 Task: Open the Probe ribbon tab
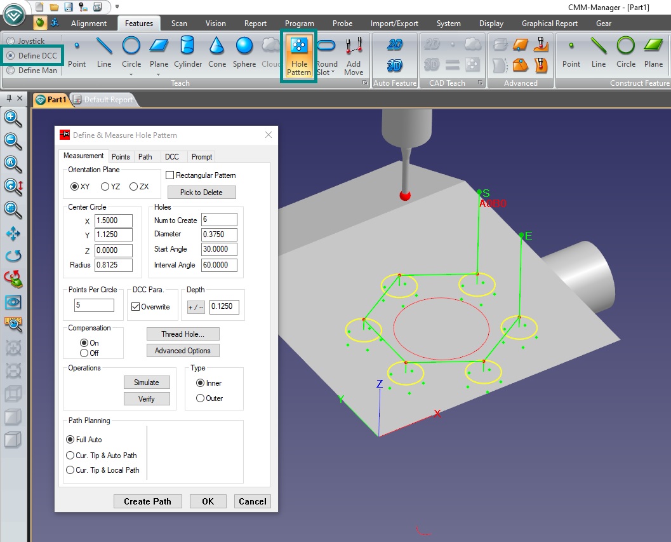tap(342, 23)
